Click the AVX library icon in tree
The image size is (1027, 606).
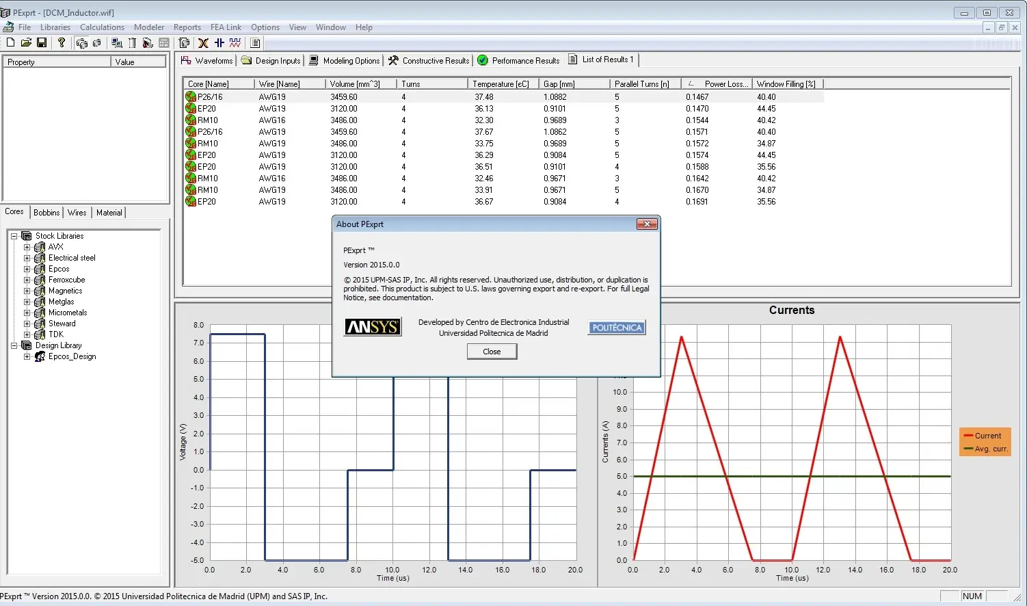click(x=40, y=247)
